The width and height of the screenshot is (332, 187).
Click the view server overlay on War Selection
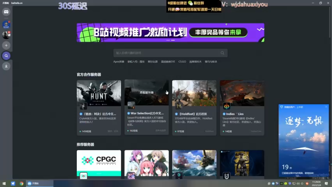pyautogui.click(x=146, y=92)
